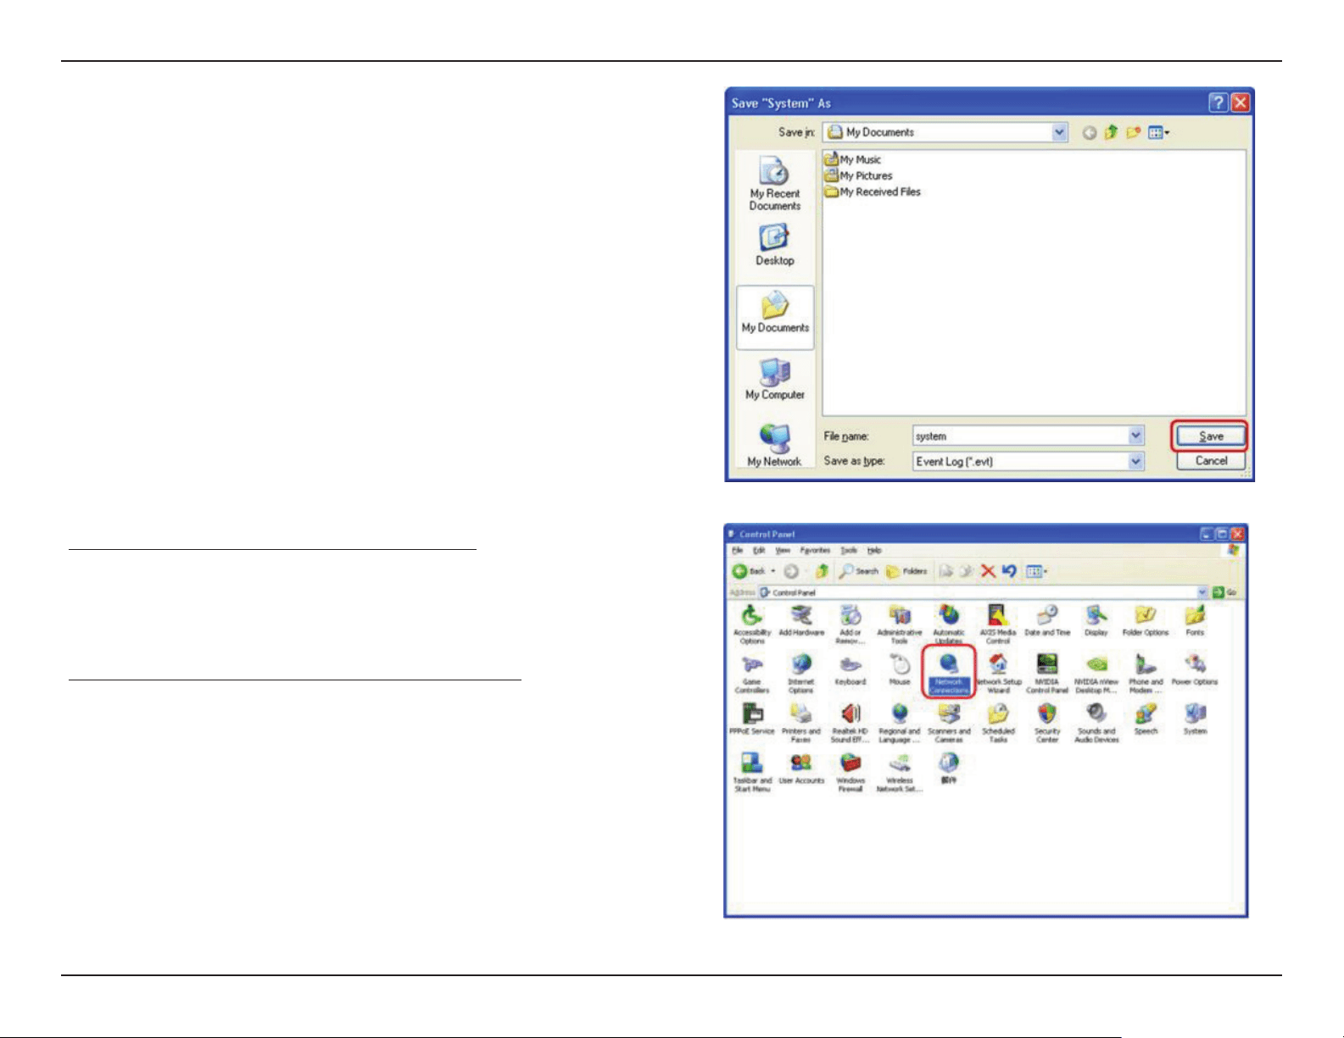Select Desktop in Save dialog places bar
This screenshot has height=1038, width=1344.
click(774, 246)
